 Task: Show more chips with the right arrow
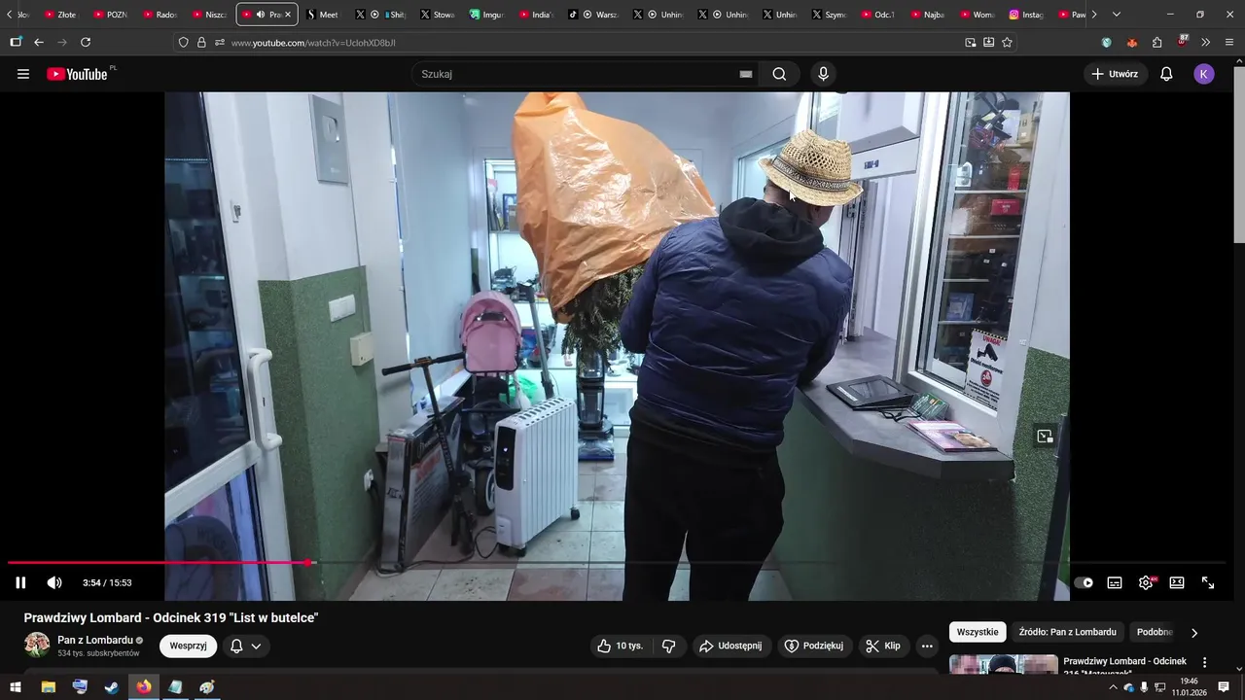(1194, 632)
